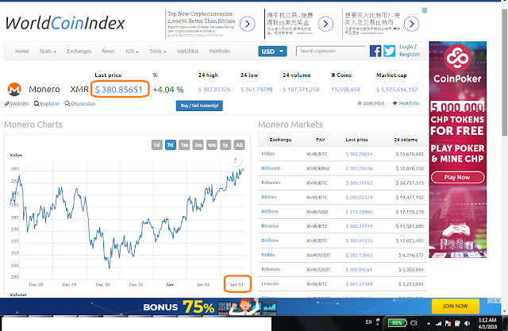Viewport: 508px width, 331px height.
Task: Click the Monero last price $ 380.85651
Action: (x=119, y=90)
